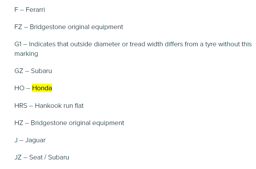Click HZ Bridgestone original equipment line

pyautogui.click(x=69, y=123)
